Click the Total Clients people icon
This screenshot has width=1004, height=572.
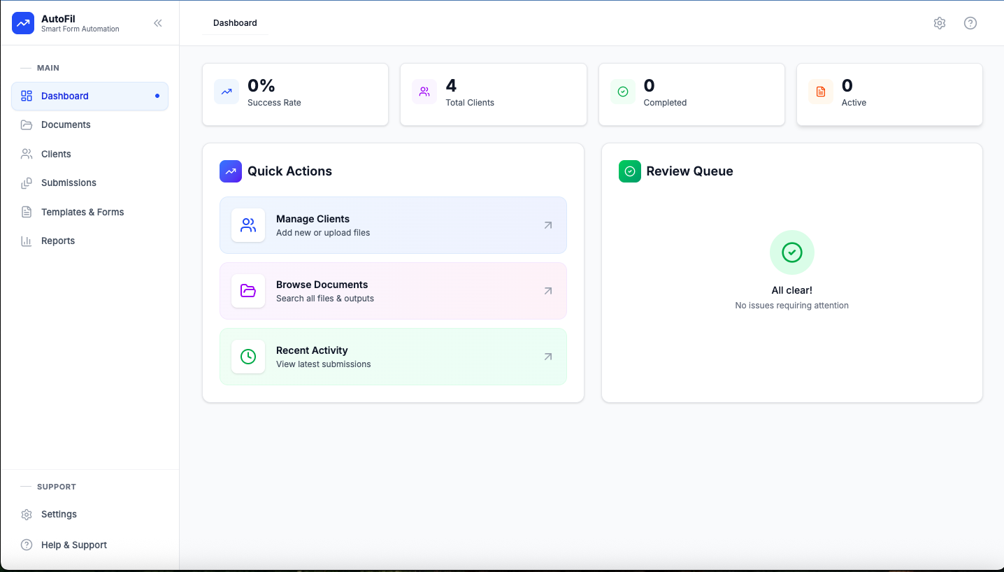424,92
